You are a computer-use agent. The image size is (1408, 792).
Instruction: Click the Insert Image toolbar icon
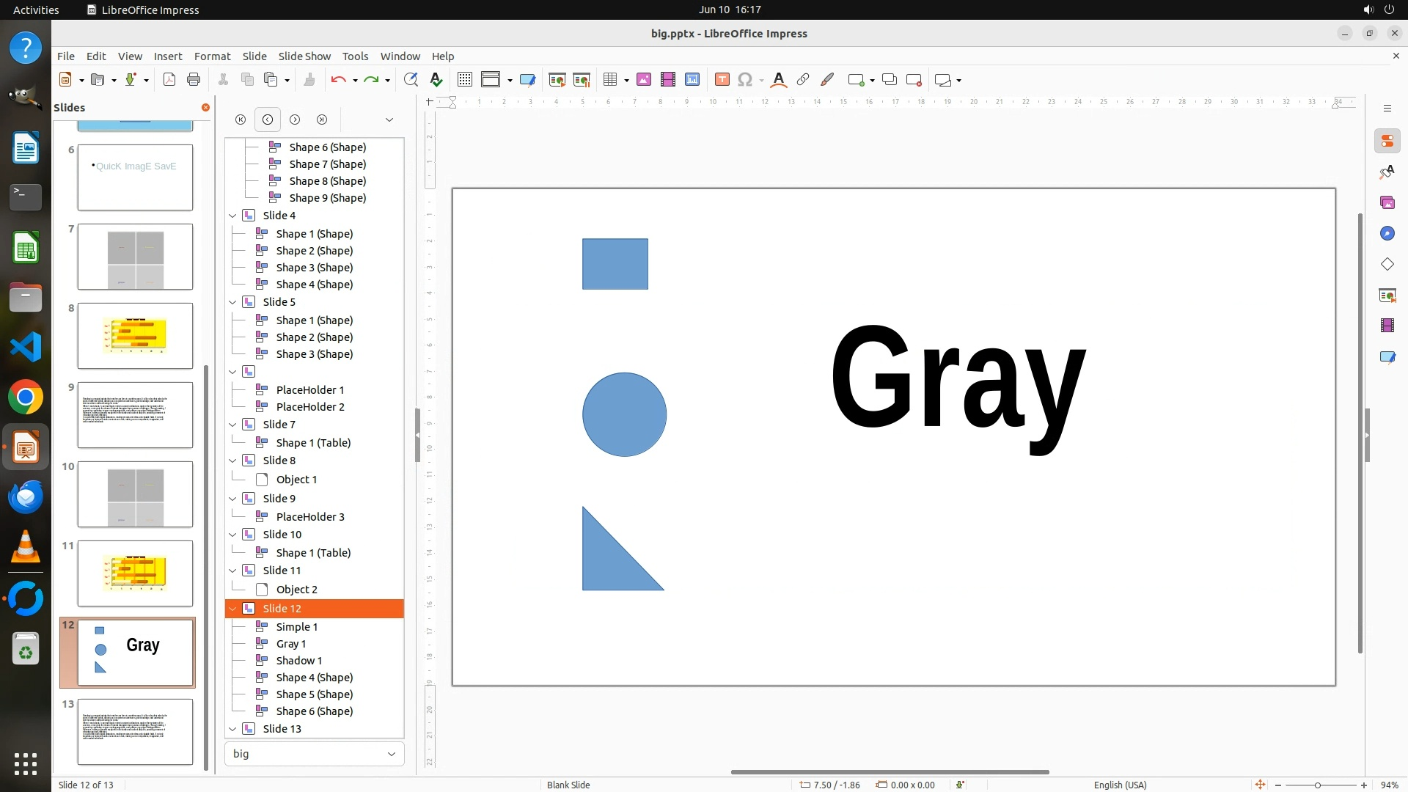click(x=644, y=80)
